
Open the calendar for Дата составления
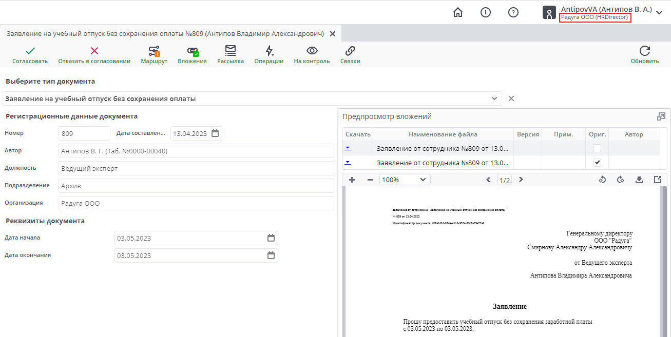pyautogui.click(x=216, y=133)
